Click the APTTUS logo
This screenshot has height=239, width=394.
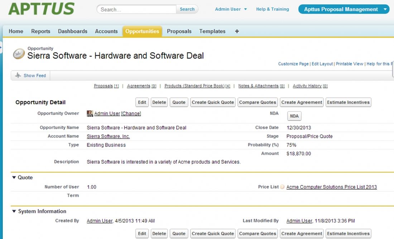(x=42, y=9)
